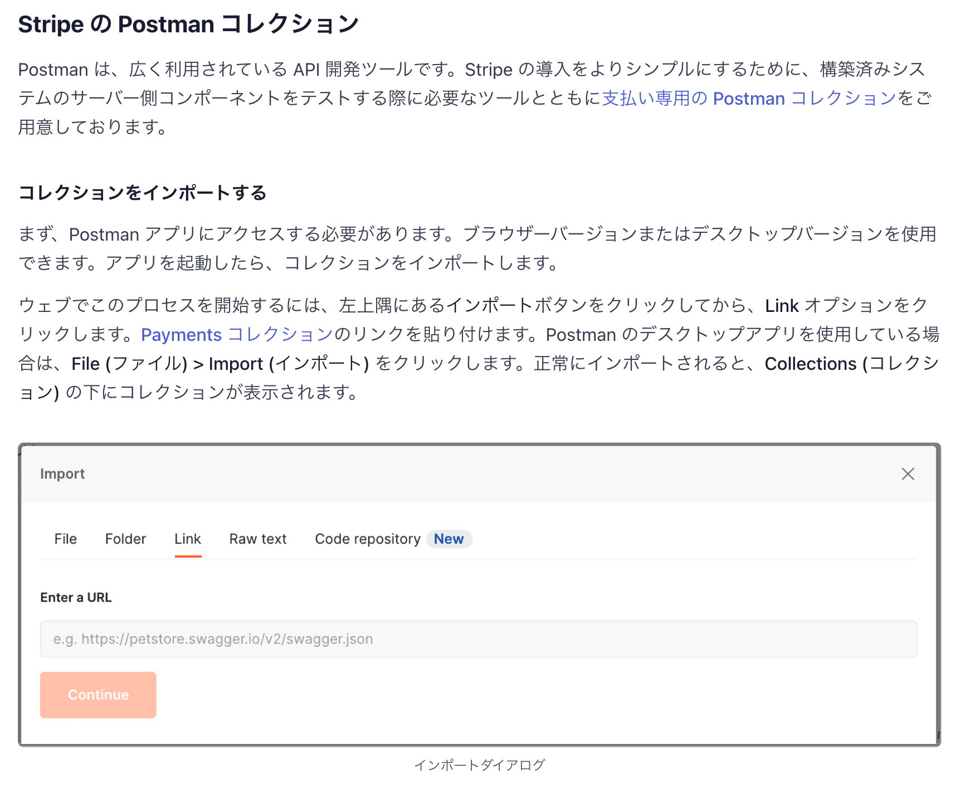Switch to the Code repository tab
975x801 pixels.
[x=367, y=539]
